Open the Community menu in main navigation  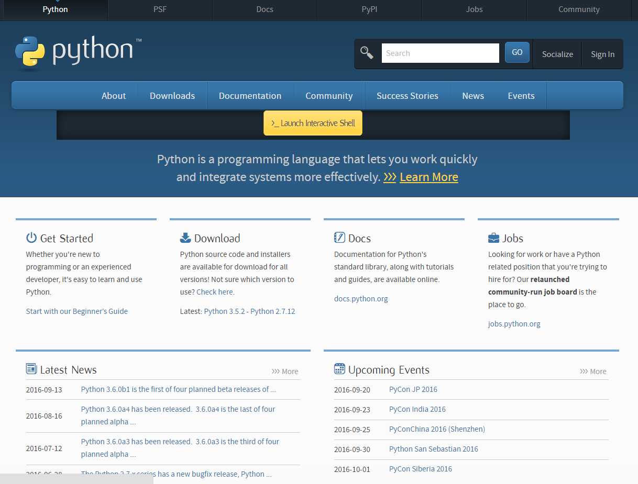click(x=329, y=96)
